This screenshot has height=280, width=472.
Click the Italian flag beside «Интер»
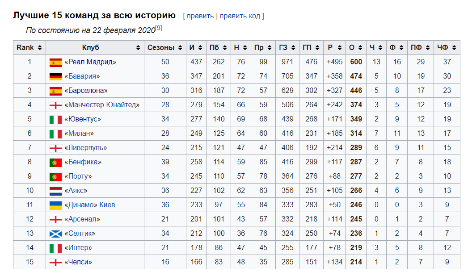pyautogui.click(x=55, y=248)
